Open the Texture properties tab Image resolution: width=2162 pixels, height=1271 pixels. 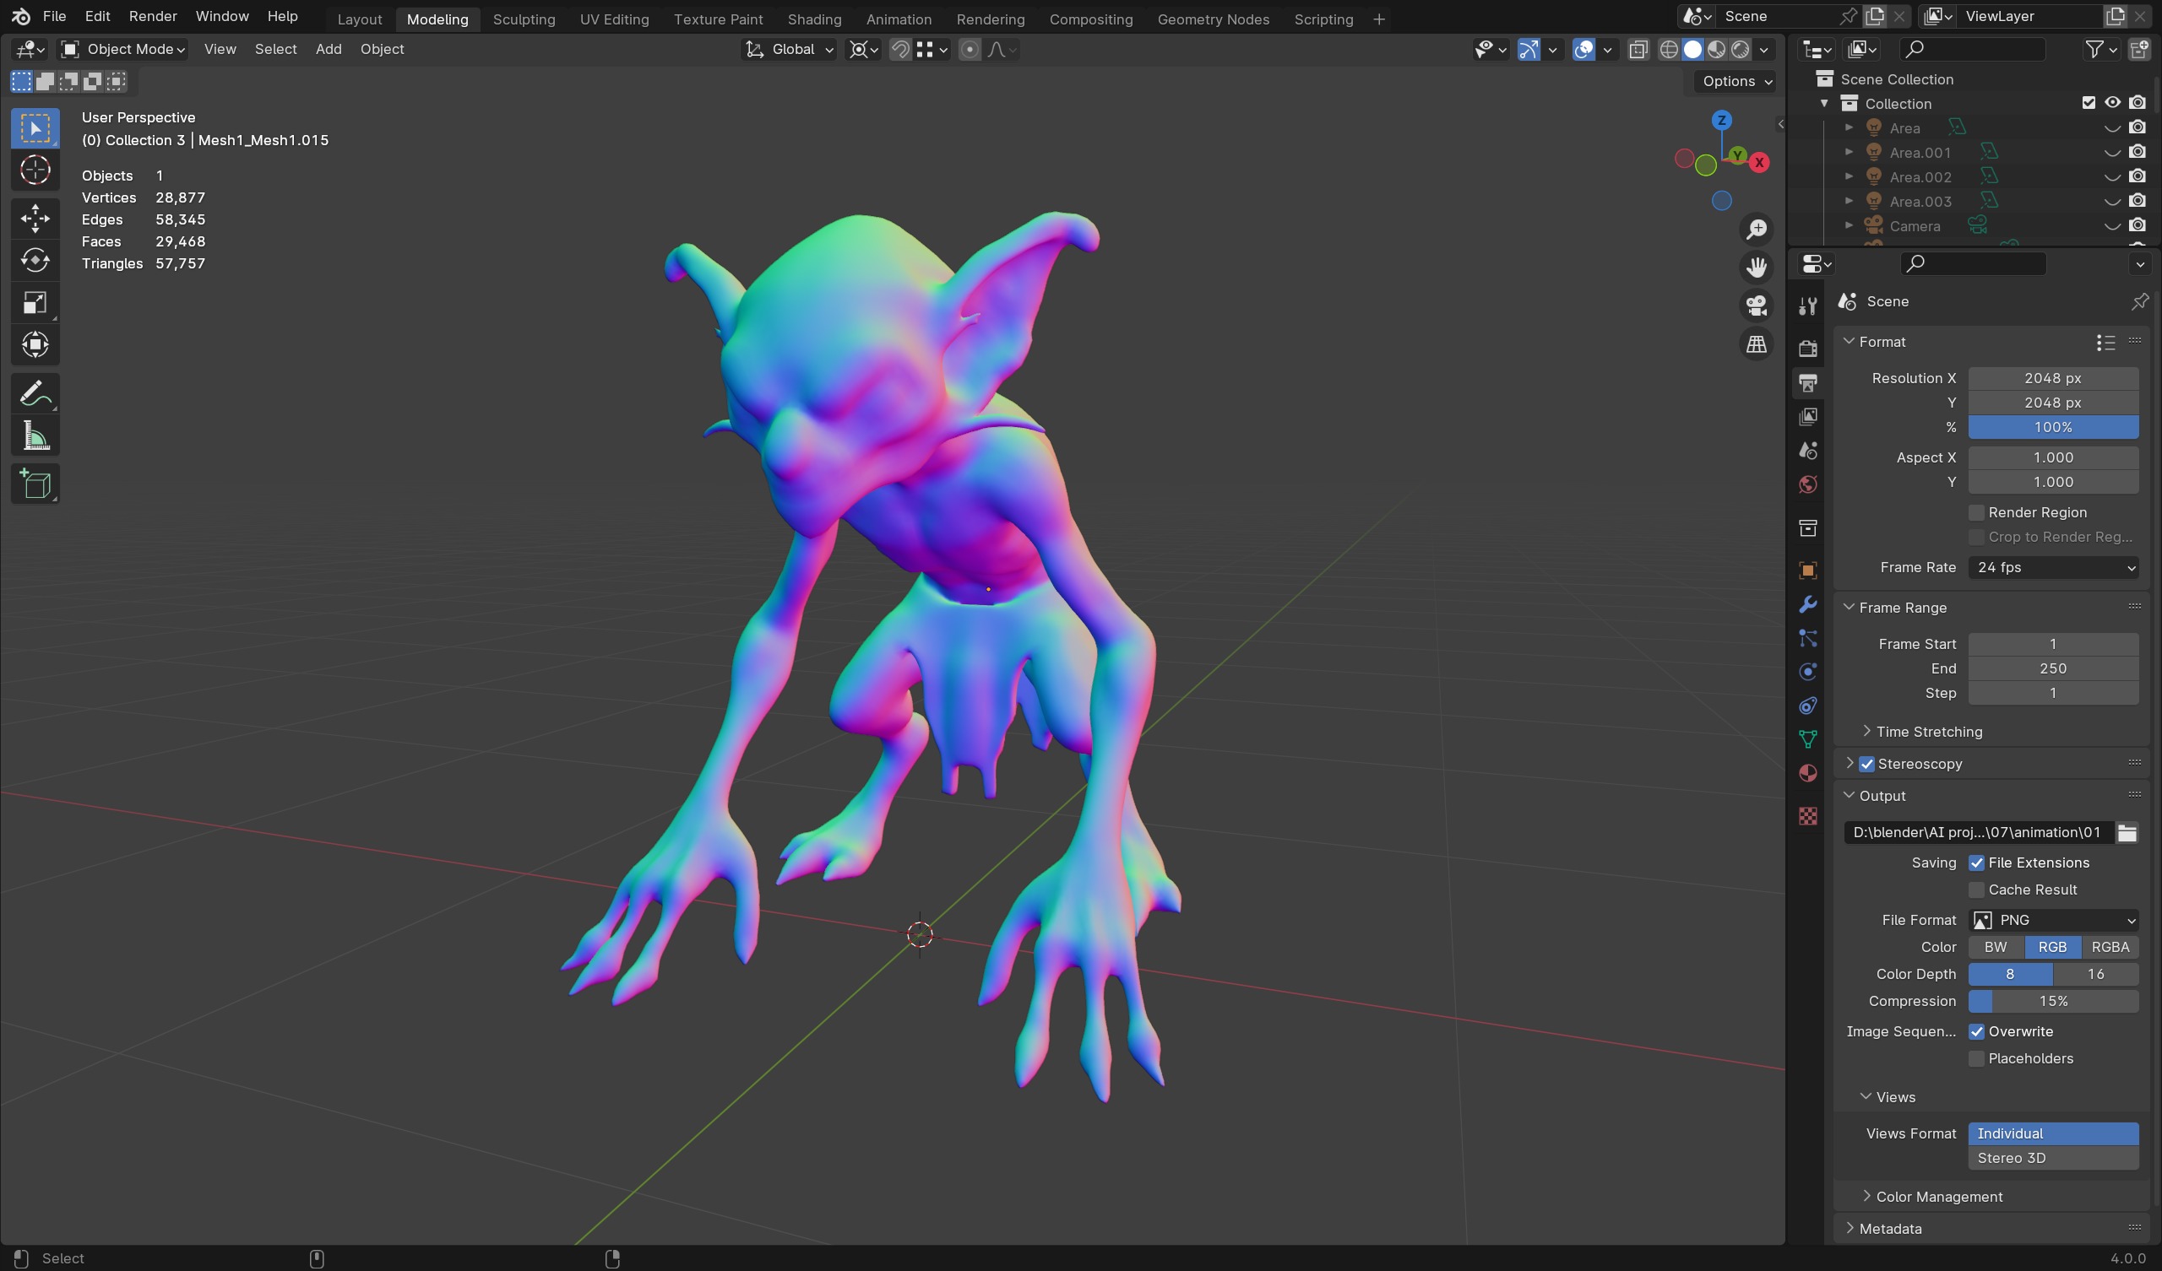(1807, 815)
